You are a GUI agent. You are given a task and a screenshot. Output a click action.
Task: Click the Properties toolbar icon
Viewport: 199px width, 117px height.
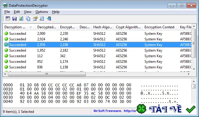pos(35,19)
